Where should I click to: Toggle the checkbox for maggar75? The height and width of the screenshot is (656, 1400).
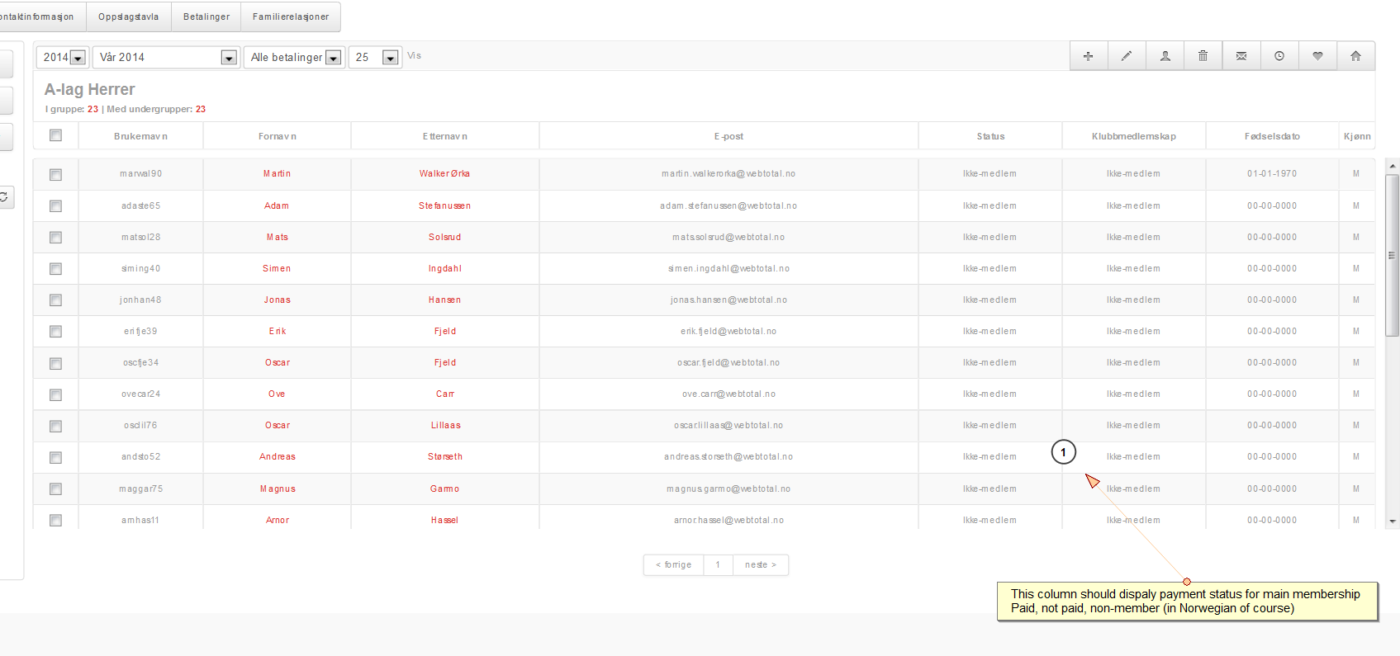(x=55, y=488)
